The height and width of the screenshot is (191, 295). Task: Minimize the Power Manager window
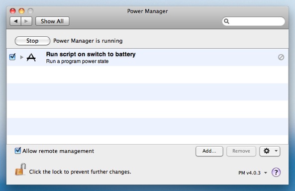pos(21,11)
